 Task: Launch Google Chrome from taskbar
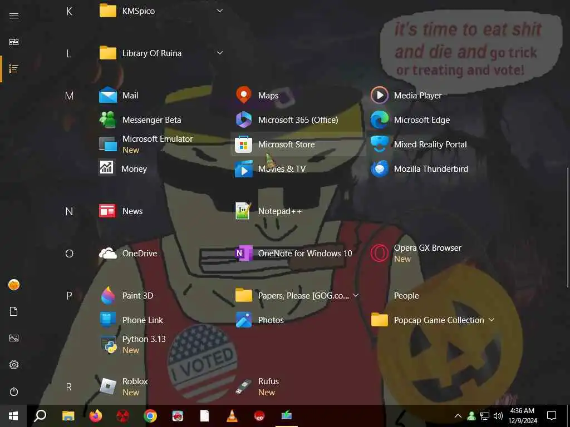point(150,416)
